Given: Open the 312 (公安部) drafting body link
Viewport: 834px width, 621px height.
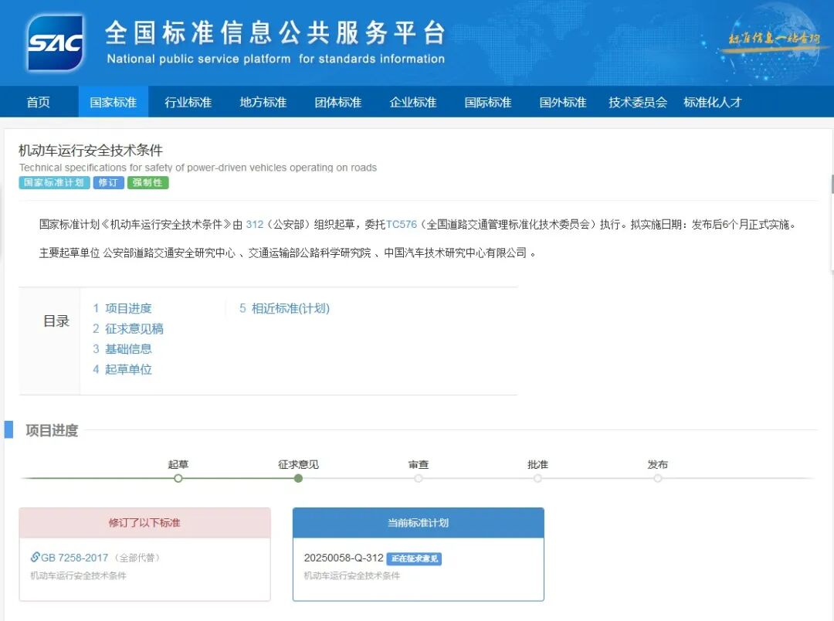Looking at the screenshot, I should [x=255, y=224].
